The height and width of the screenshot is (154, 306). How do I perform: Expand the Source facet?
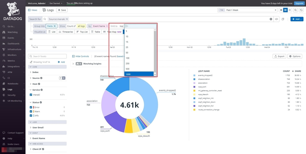pyautogui.click(x=31, y=78)
